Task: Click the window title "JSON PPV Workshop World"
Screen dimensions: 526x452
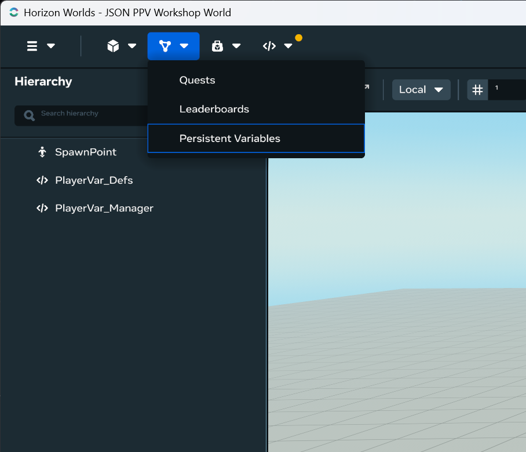Action: click(x=168, y=13)
